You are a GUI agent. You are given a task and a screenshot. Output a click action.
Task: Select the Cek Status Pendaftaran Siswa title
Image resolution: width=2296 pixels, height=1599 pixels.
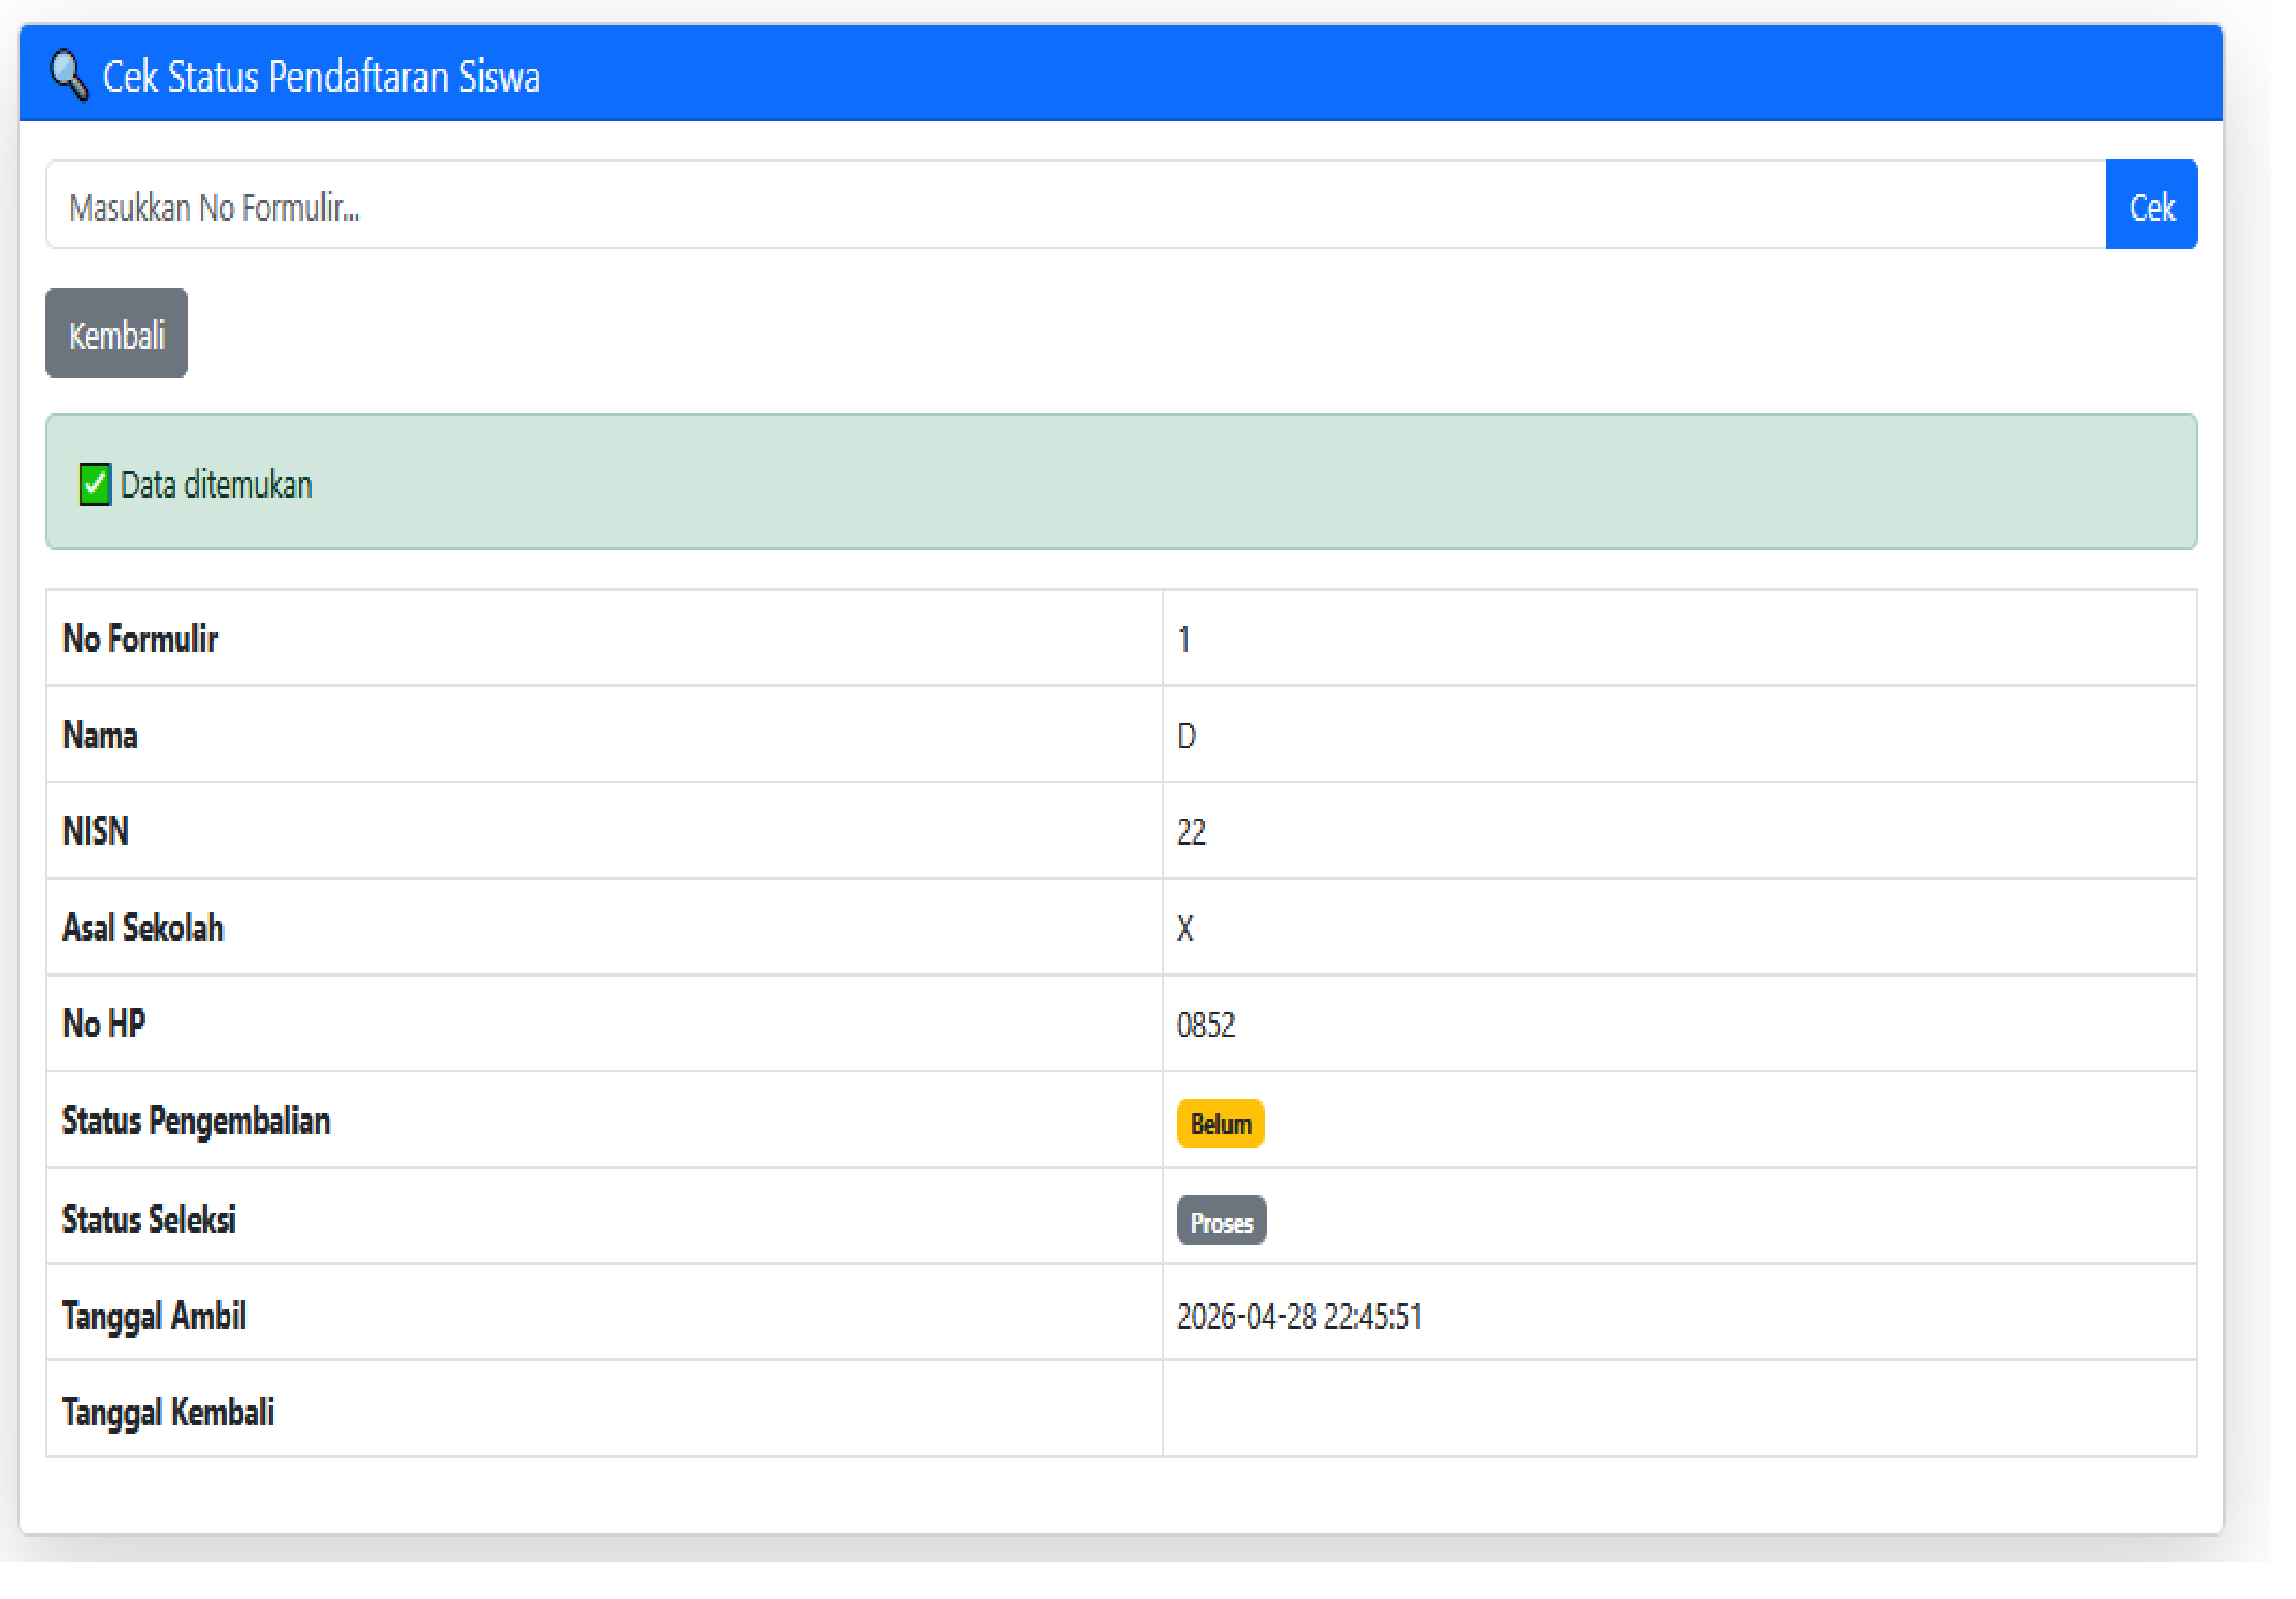click(x=321, y=77)
